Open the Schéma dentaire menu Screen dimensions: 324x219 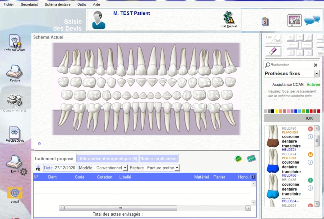(x=57, y=4)
